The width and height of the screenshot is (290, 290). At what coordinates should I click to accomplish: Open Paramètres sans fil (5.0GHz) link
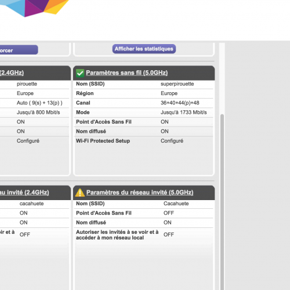tap(127, 73)
